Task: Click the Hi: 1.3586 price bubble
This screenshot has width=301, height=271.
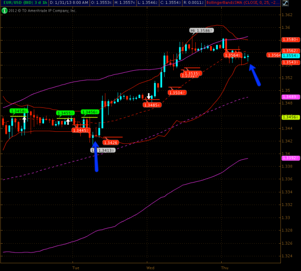Action: pyautogui.click(x=201, y=30)
